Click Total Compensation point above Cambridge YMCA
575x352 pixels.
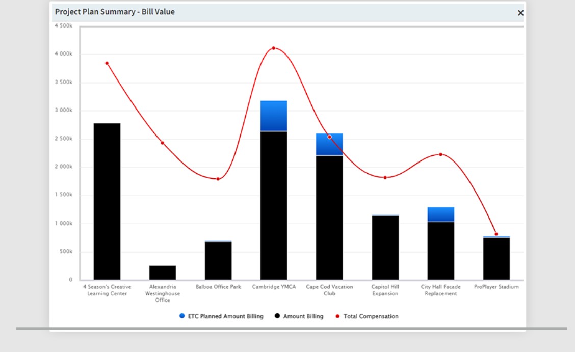click(274, 48)
